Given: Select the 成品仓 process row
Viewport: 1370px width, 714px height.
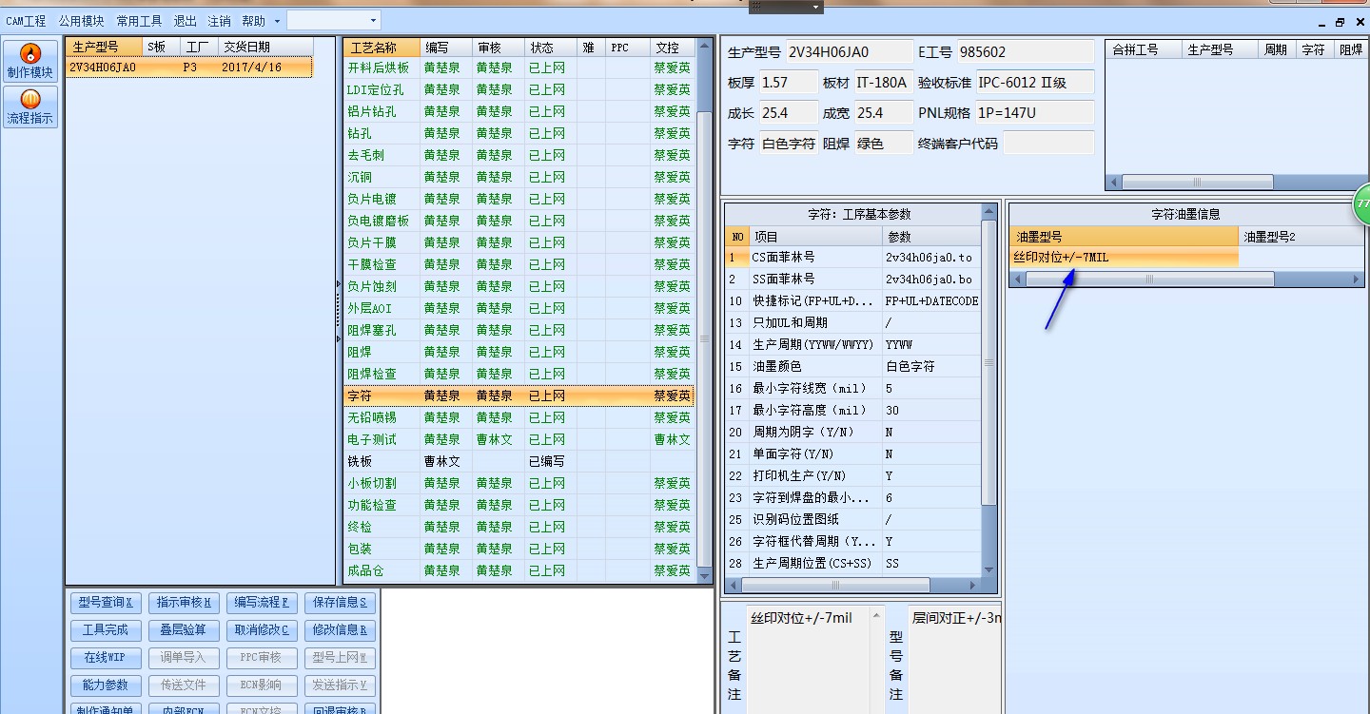Looking at the screenshot, I should point(519,570).
